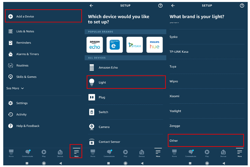Tap Home tab in middle screen
The image size is (250, 167).
[93, 153]
